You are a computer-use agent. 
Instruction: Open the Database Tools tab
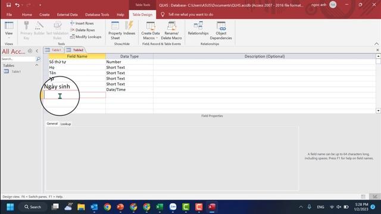[97, 14]
